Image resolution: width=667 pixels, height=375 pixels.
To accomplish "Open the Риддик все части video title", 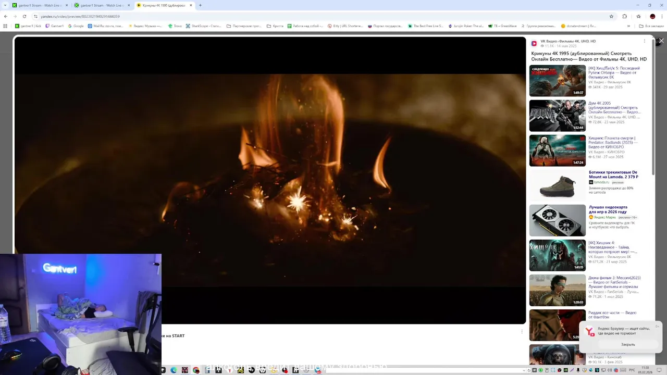I will [x=612, y=315].
